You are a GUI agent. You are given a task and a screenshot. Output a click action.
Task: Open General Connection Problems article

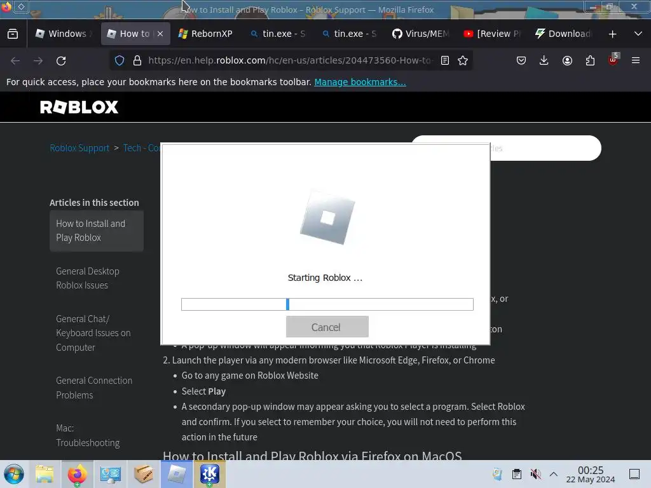[x=94, y=388]
